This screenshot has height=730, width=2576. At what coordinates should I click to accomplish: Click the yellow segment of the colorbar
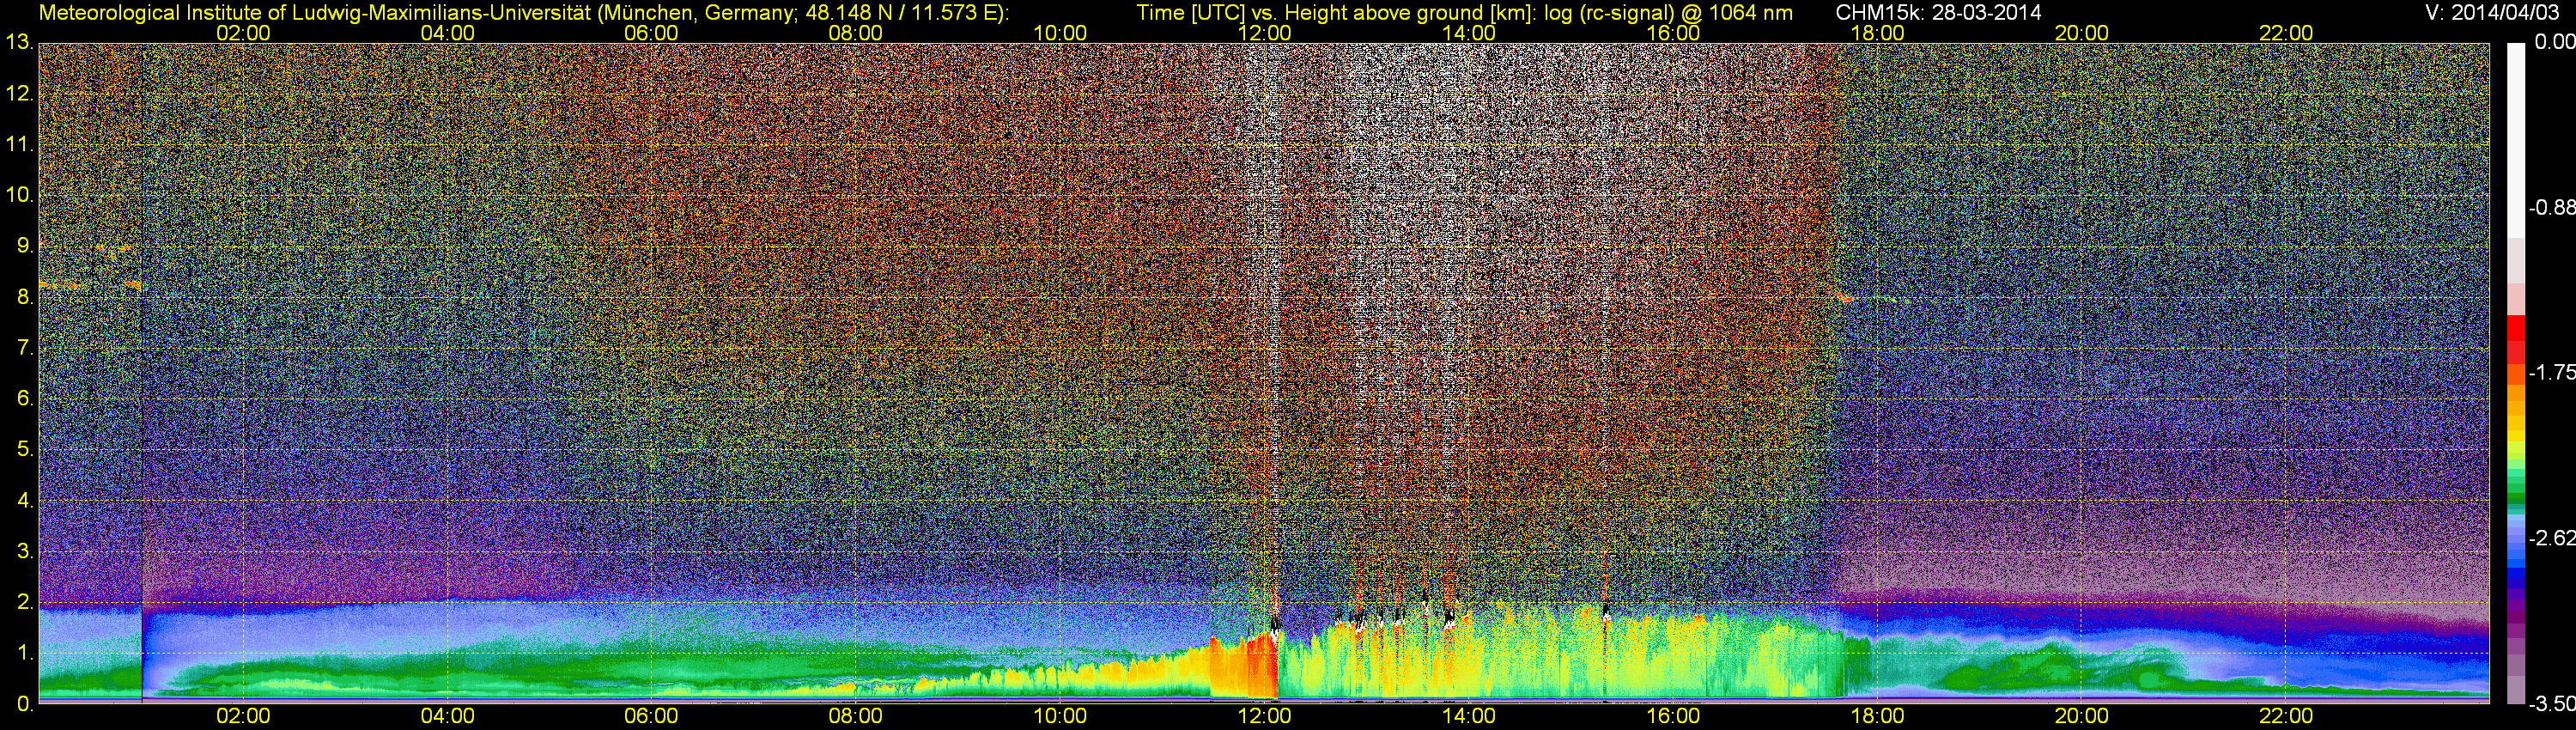2516,436
